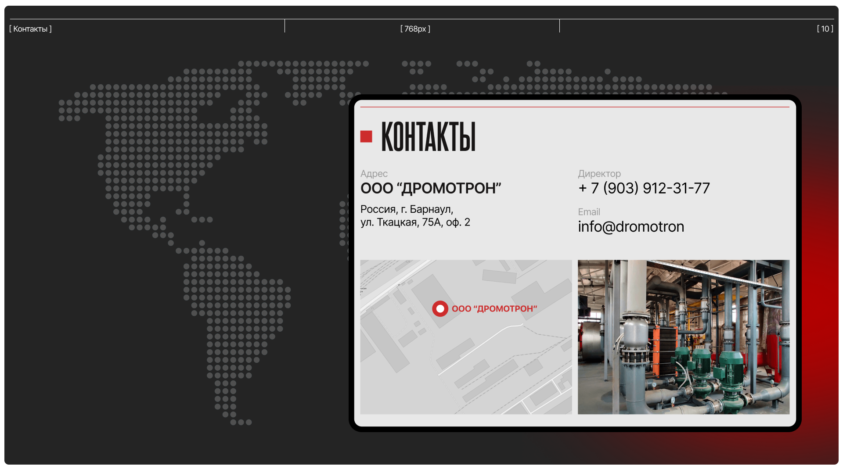This screenshot has width=843, height=469.
Task: Open the boiler room equipment photo
Action: click(x=683, y=337)
